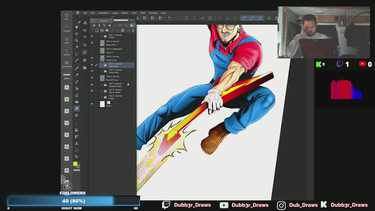Click the Clear dotted circle icon
The height and width of the screenshot is (211, 375).
click(x=187, y=18)
